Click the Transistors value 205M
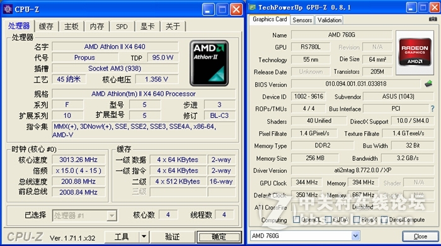 pyautogui.click(x=377, y=71)
